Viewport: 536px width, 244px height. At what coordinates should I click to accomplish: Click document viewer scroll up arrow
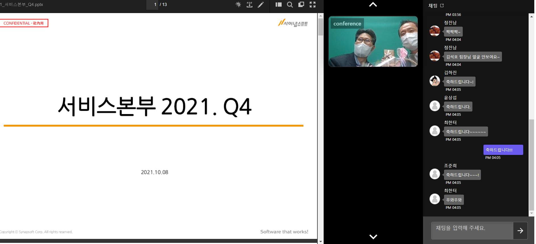coord(321,16)
